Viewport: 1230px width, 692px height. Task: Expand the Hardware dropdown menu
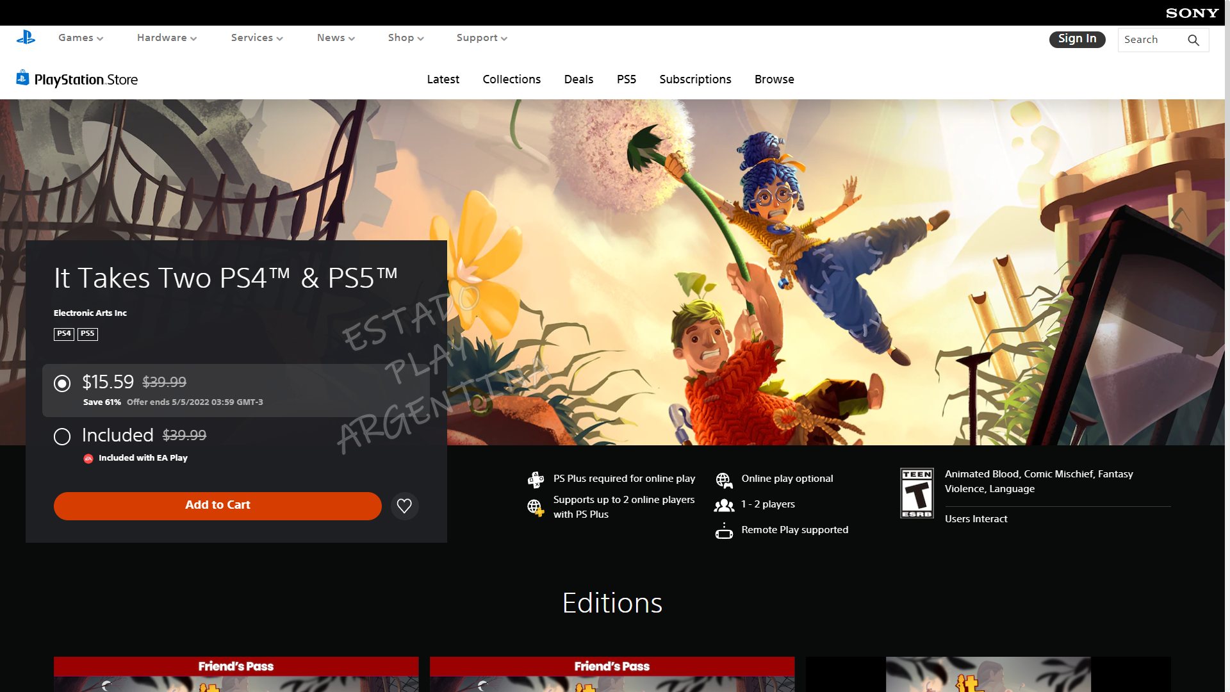167,38
